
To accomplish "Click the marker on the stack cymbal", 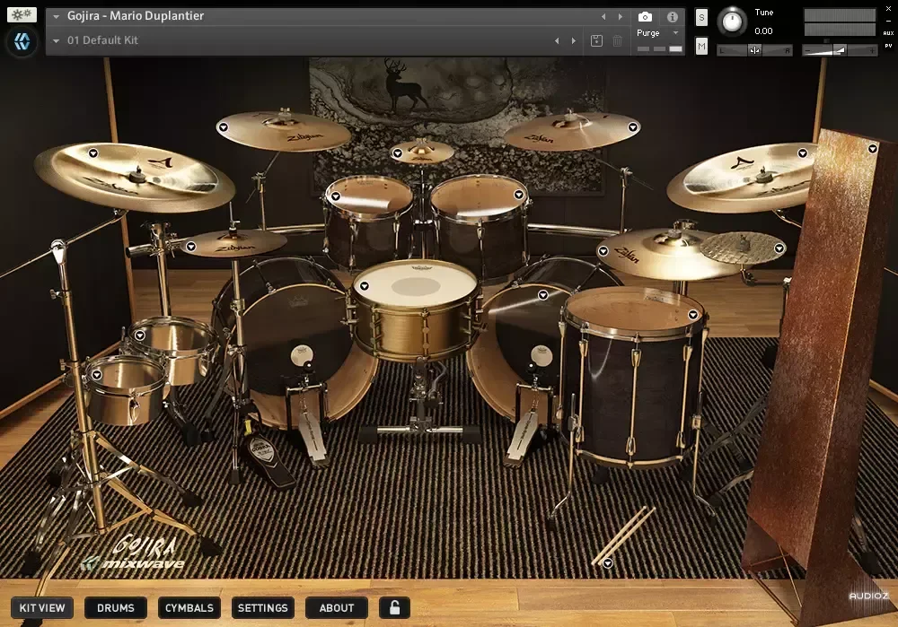I will tap(779, 248).
